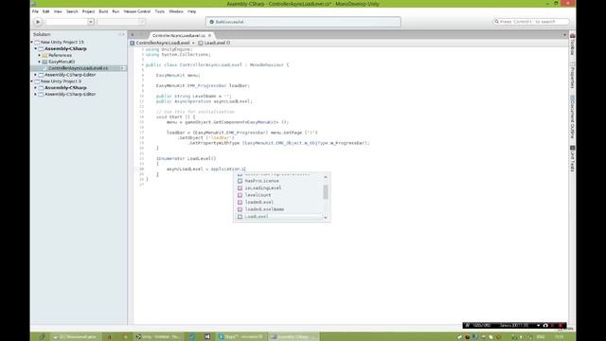
Task: Open the Project menu
Action: (x=88, y=11)
